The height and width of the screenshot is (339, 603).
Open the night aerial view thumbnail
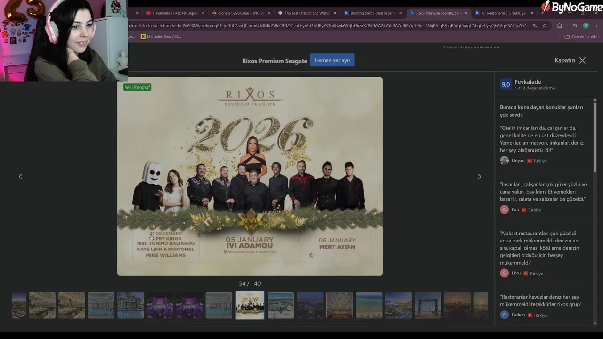coord(310,305)
